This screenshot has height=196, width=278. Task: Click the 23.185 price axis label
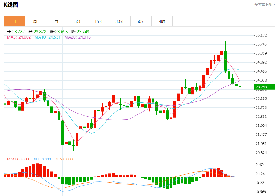pyautogui.click(x=261, y=98)
